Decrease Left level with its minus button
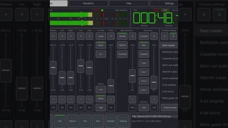The height and width of the screenshot is (128, 228). coord(62,99)
